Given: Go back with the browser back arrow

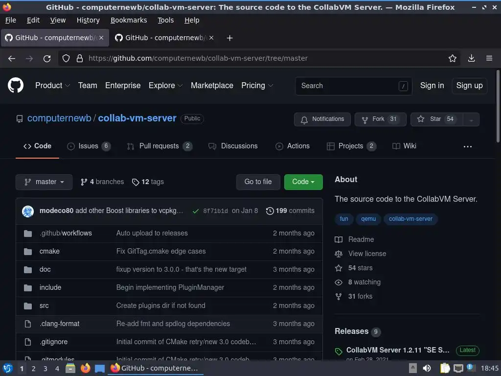Looking at the screenshot, I should (x=12, y=59).
